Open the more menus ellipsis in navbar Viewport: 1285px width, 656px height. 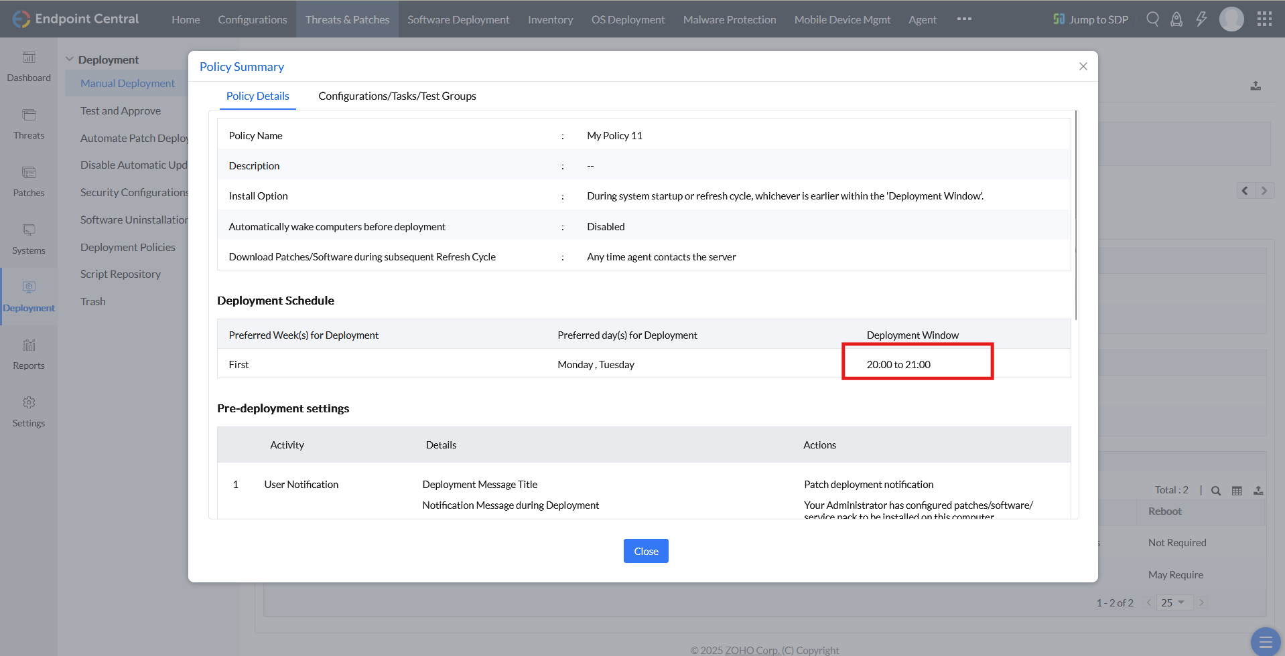point(964,19)
